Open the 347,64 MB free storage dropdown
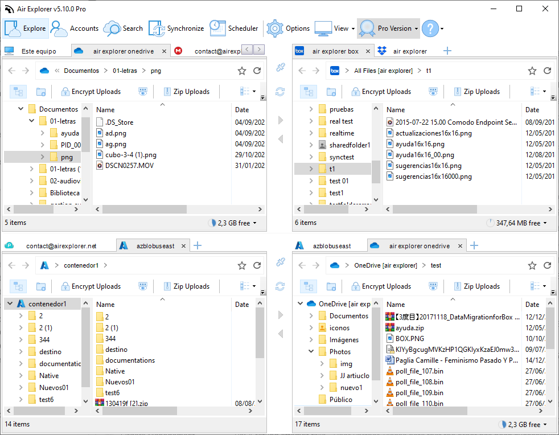This screenshot has height=435, width=559. click(x=516, y=223)
